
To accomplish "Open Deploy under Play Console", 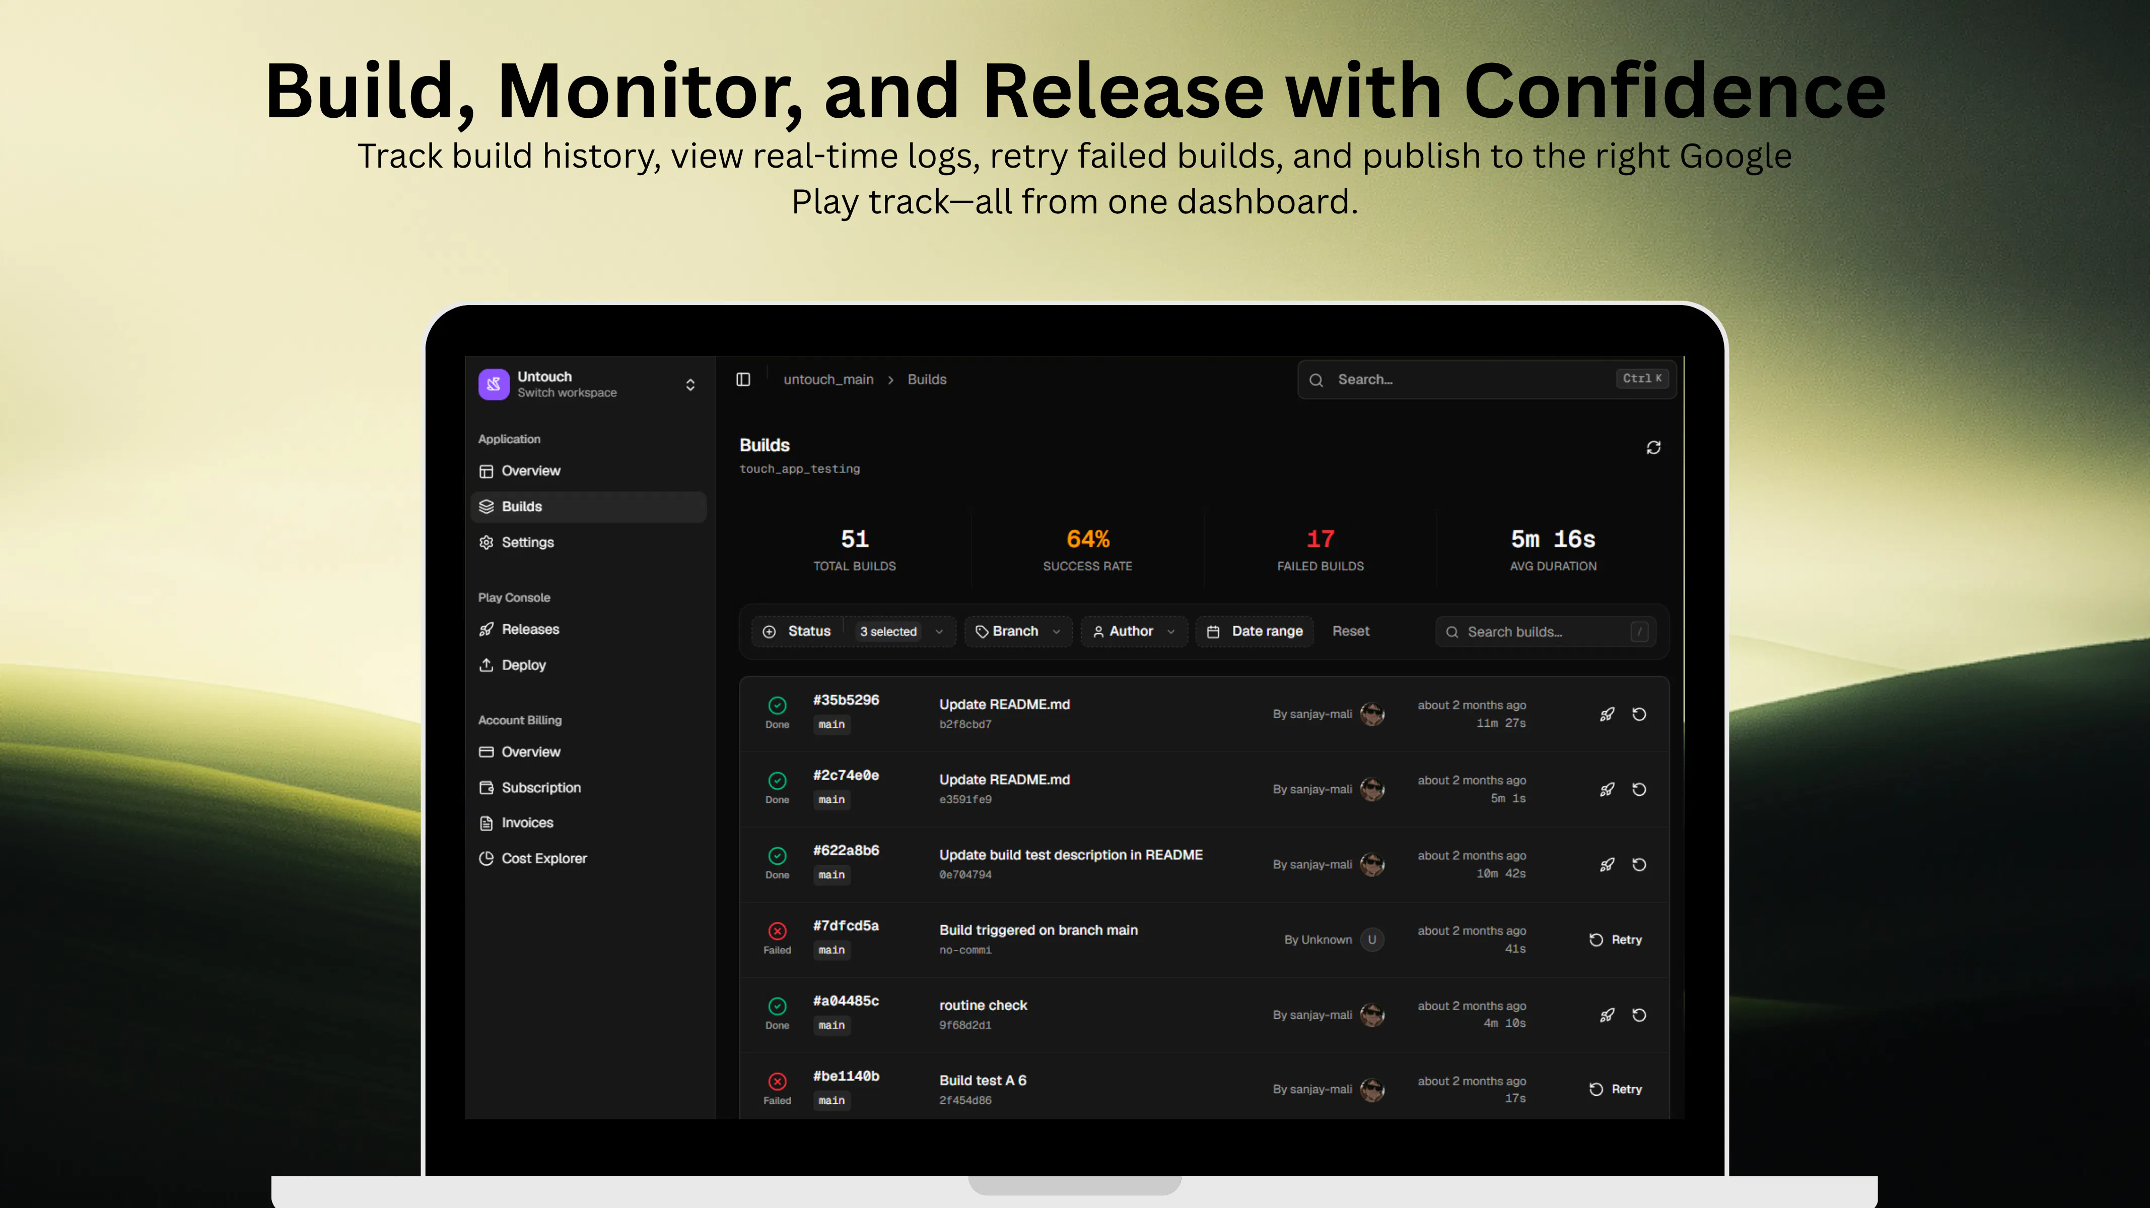I will click(x=588, y=665).
